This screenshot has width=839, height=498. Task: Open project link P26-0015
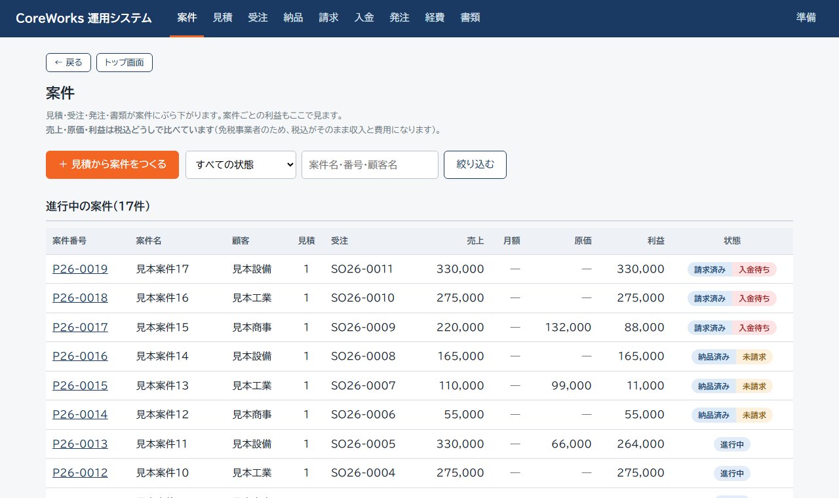click(80, 385)
